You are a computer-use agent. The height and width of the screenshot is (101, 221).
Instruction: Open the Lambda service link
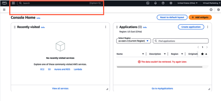tap(78, 69)
